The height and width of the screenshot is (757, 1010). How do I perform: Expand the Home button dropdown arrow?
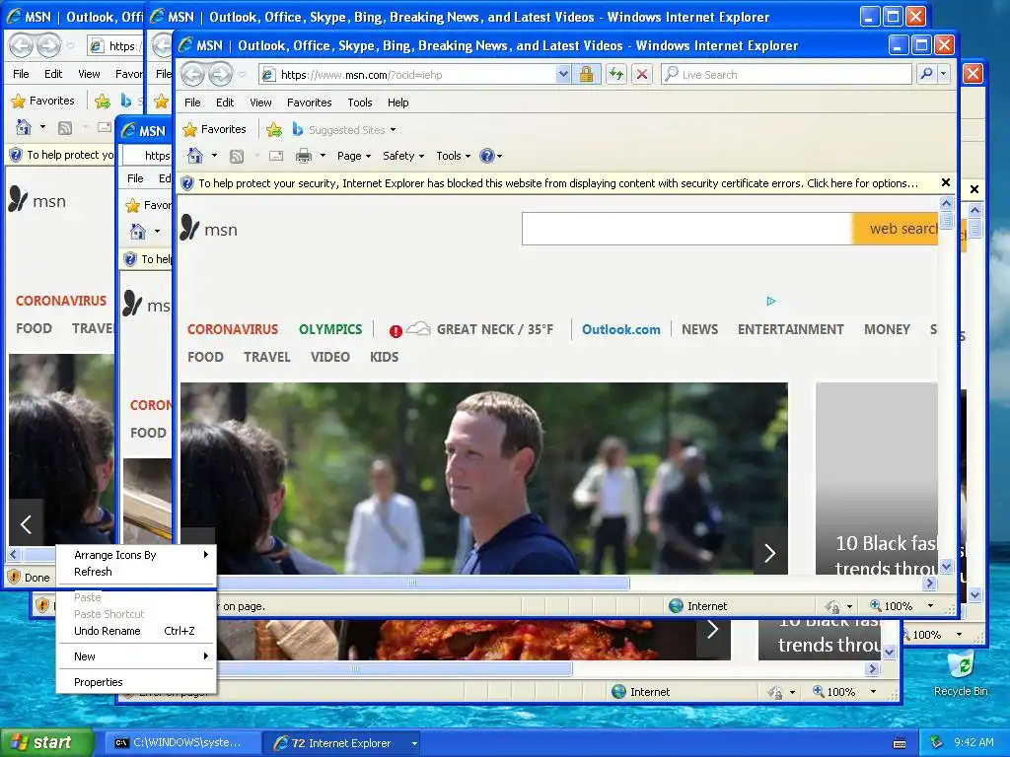(214, 156)
